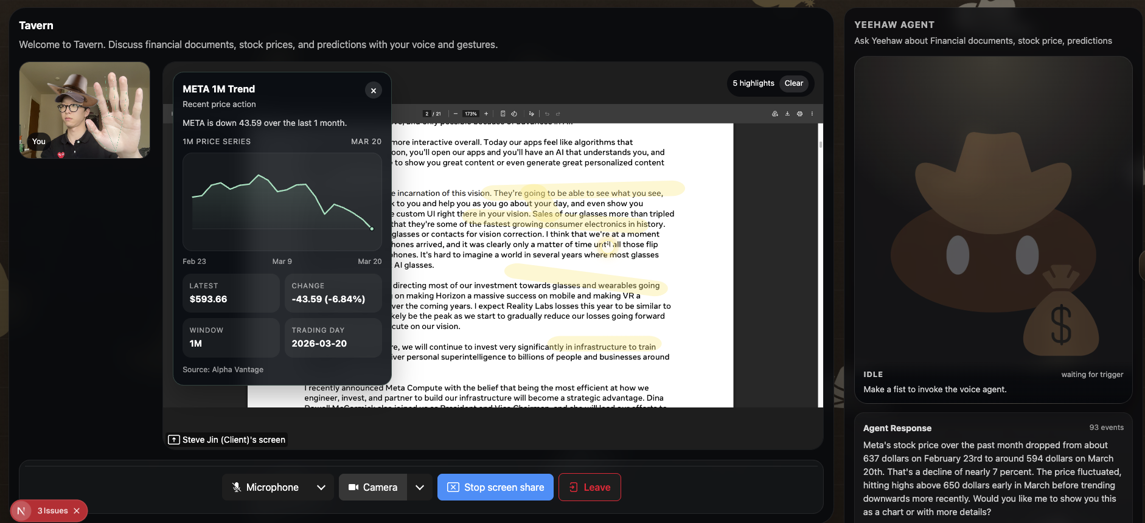The height and width of the screenshot is (523, 1145).
Task: Download the PDF document
Action: click(787, 114)
